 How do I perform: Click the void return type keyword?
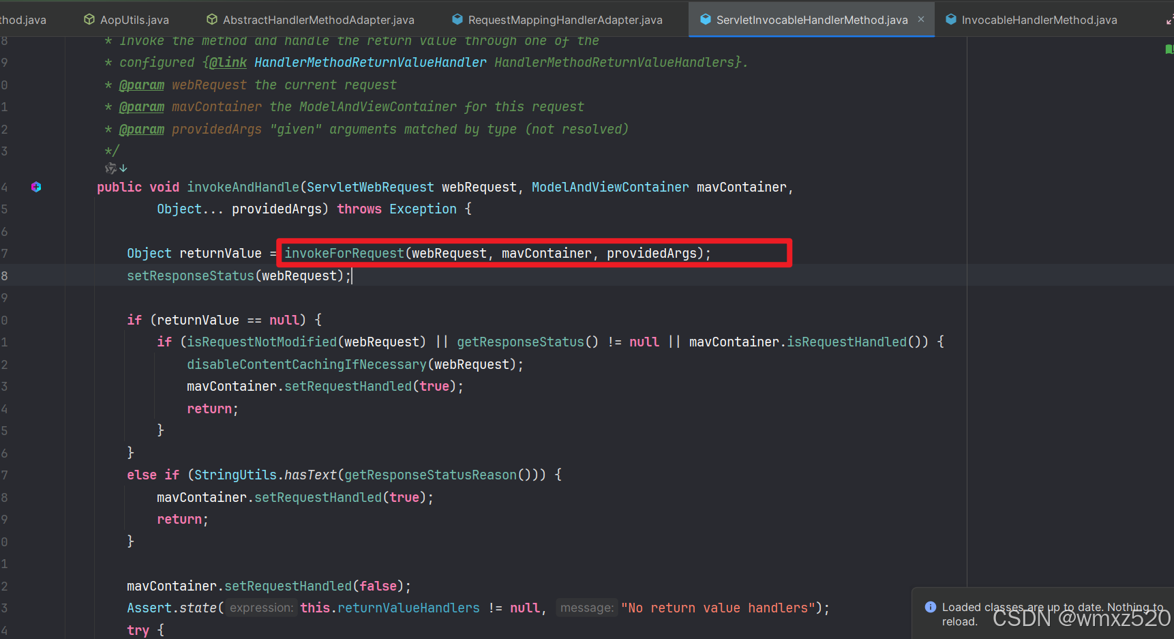tap(164, 187)
